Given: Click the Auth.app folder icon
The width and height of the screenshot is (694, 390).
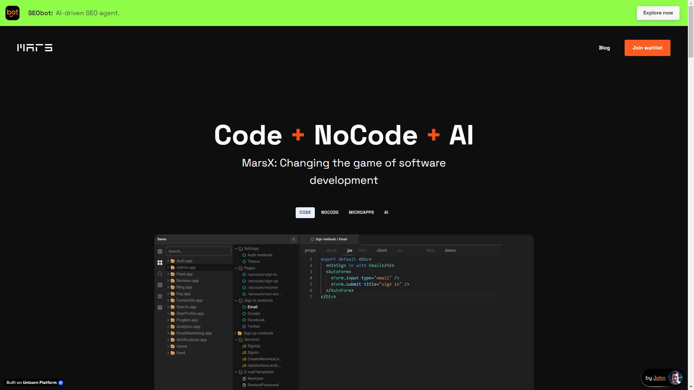Looking at the screenshot, I should click(173, 261).
